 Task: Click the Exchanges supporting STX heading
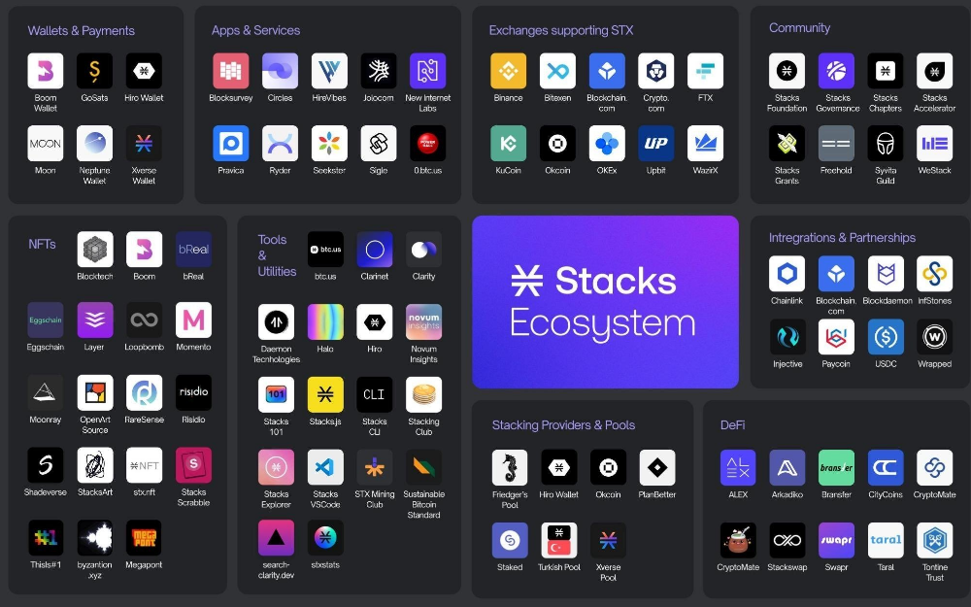click(x=560, y=30)
